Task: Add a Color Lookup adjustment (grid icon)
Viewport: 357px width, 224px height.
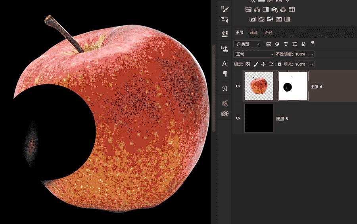Action: click(x=292, y=9)
